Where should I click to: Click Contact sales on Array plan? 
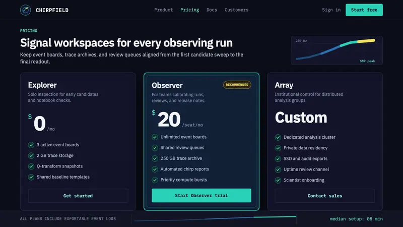click(x=324, y=196)
